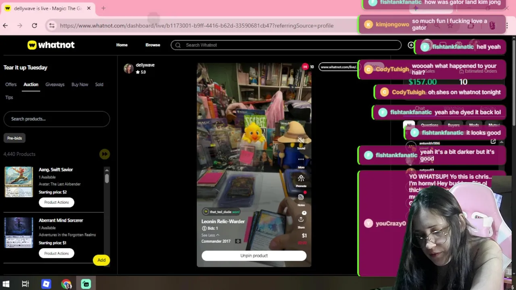Open the Windows Start menu

[x=6, y=284]
